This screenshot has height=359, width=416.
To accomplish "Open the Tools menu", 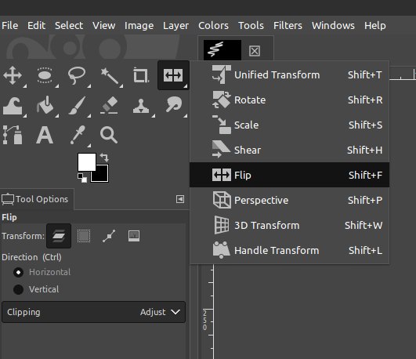I will click(x=251, y=26).
